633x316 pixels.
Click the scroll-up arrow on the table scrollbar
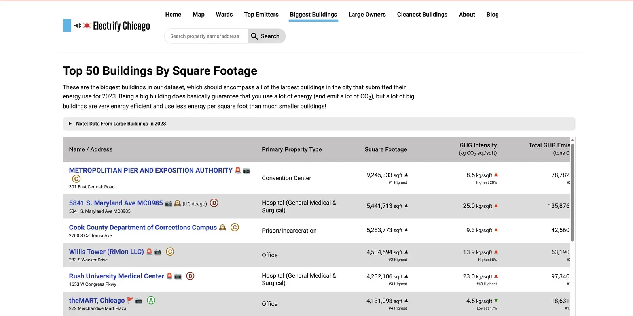(x=572, y=140)
